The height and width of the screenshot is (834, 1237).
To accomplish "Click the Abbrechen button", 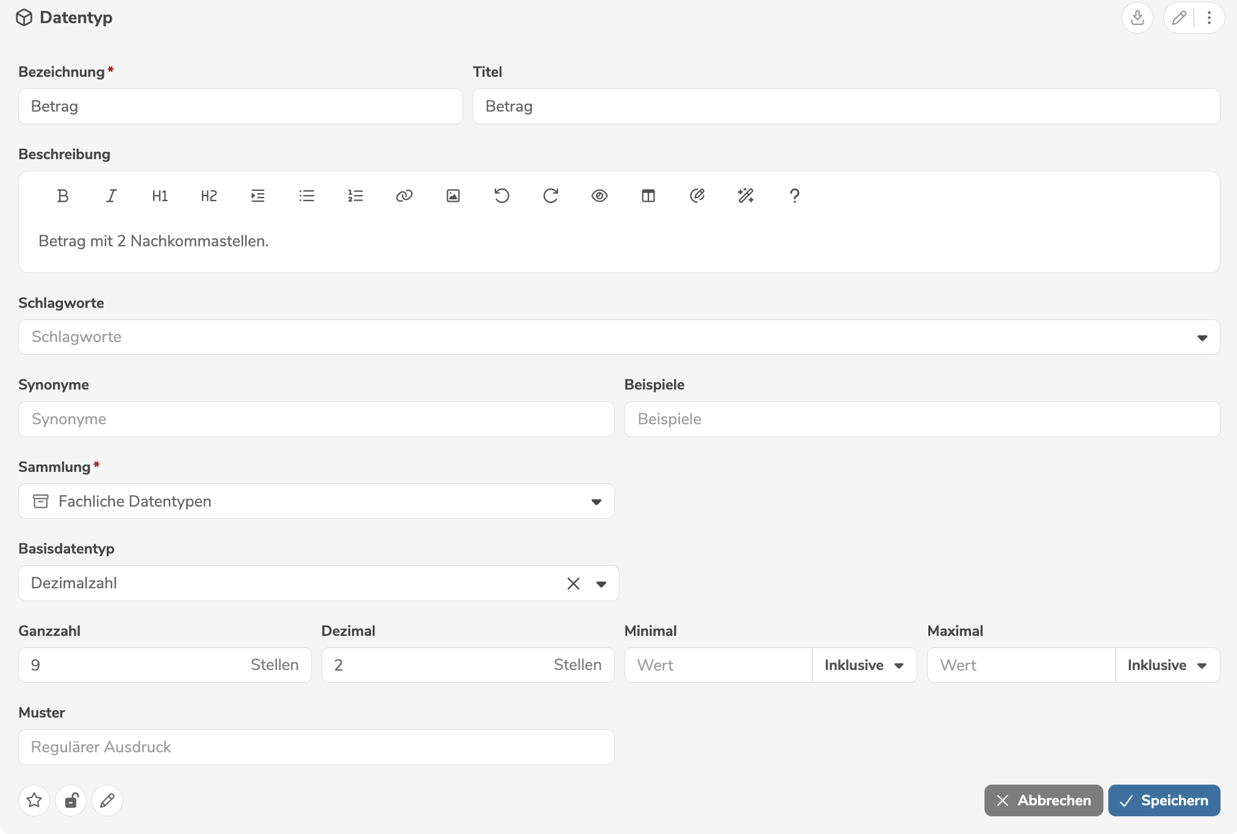I will (1043, 800).
